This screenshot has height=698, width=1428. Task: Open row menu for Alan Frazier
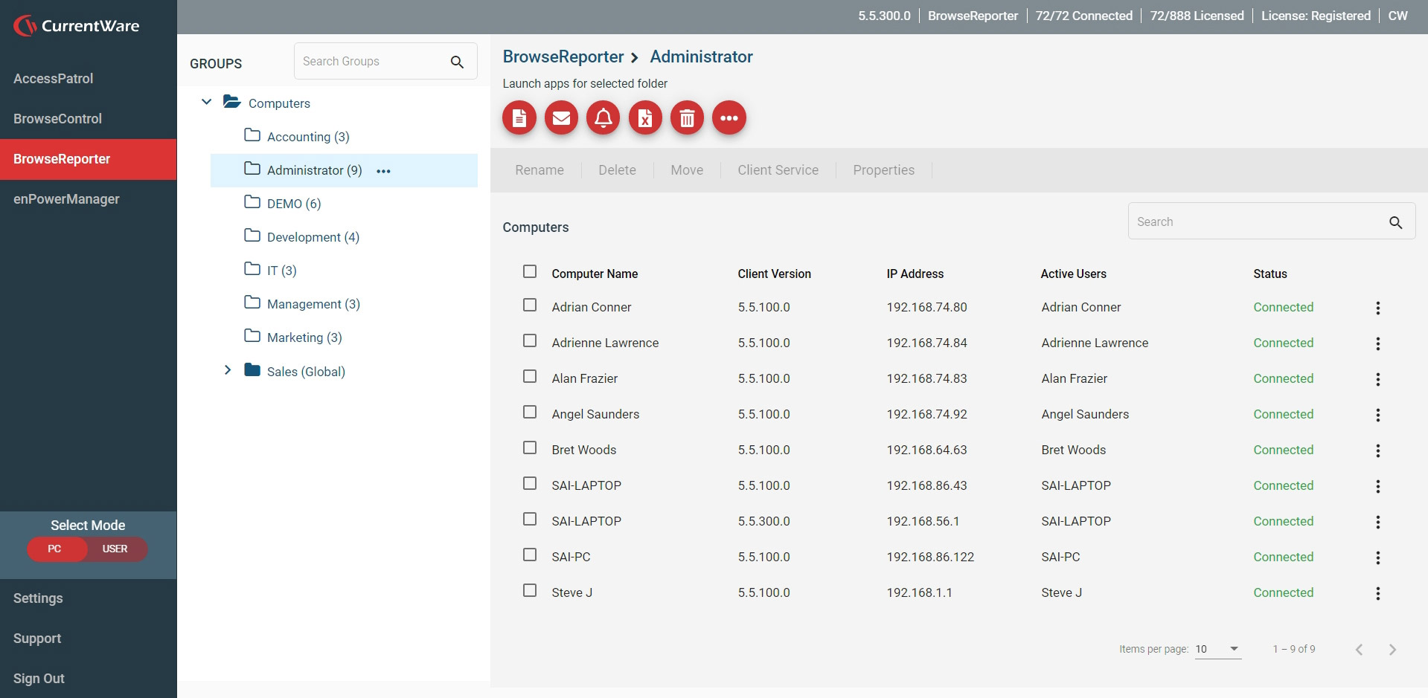pos(1377,379)
